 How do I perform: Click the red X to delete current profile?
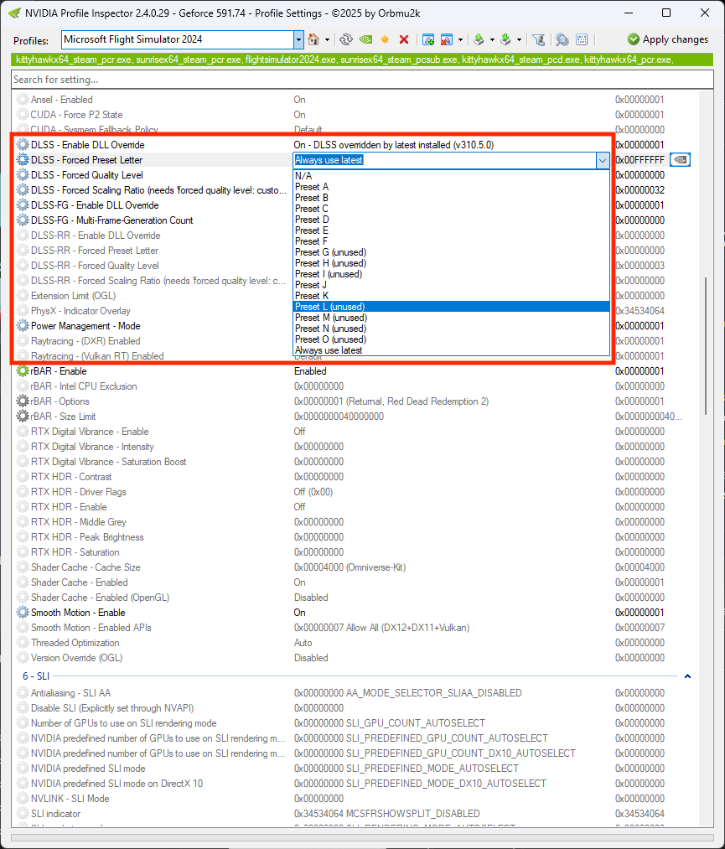tap(403, 39)
